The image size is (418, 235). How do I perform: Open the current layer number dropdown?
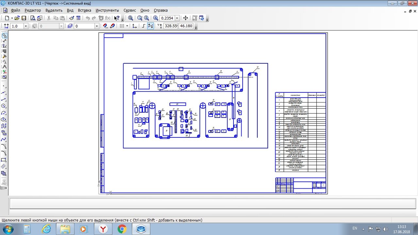(x=97, y=26)
